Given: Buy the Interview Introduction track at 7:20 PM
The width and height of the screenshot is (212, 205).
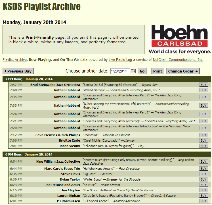Looking at the screenshot, I should point(203,128).
